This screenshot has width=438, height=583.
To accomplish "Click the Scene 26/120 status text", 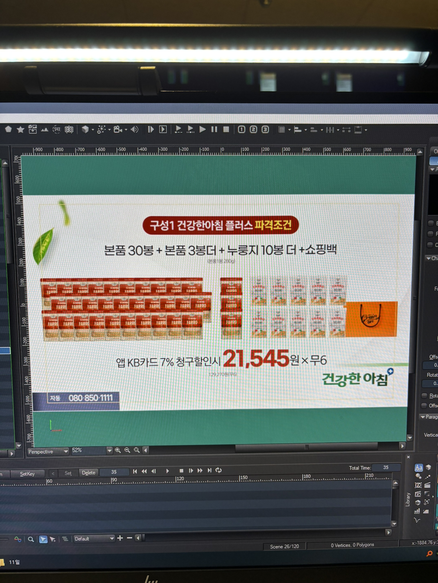I will pos(284,546).
